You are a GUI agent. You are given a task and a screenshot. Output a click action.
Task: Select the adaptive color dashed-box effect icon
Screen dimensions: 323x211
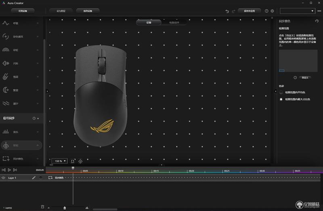pyautogui.click(x=6, y=158)
